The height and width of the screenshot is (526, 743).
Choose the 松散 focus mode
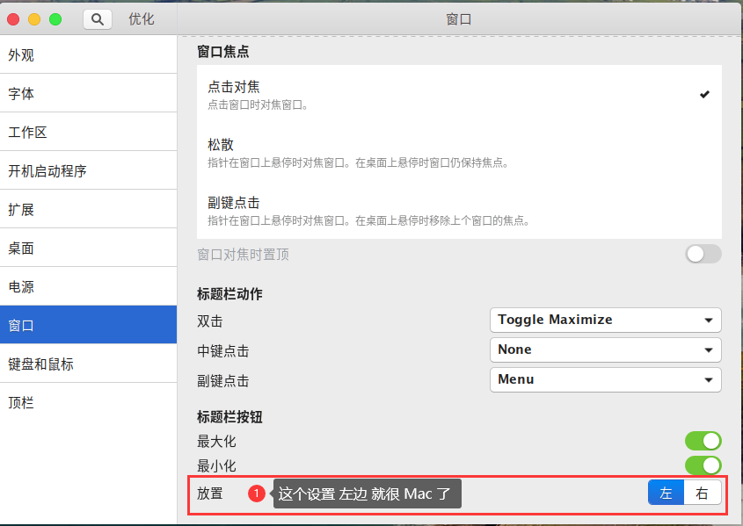459,152
